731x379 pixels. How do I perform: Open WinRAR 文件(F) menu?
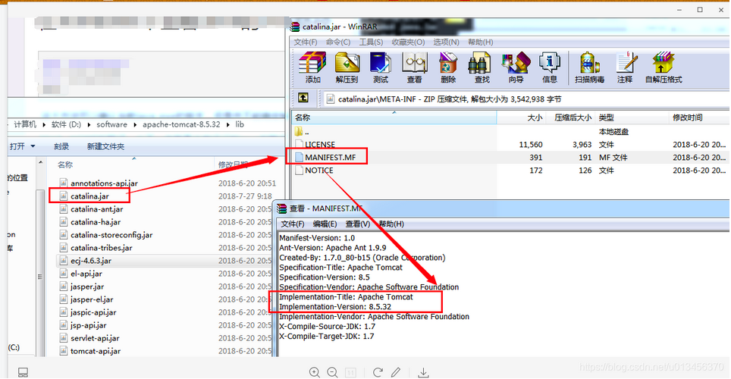click(306, 42)
